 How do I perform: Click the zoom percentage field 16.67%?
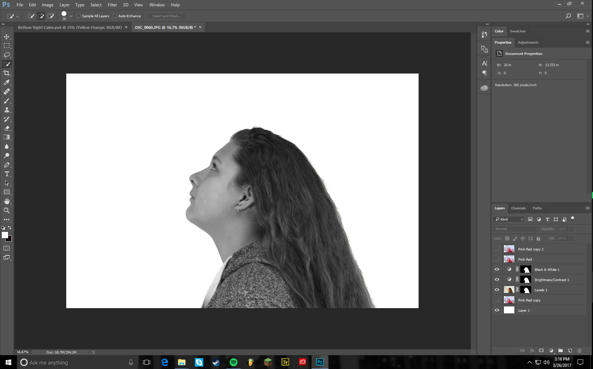(x=23, y=352)
